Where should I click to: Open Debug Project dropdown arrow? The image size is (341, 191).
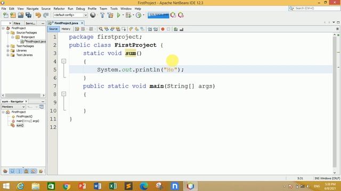(133, 15)
